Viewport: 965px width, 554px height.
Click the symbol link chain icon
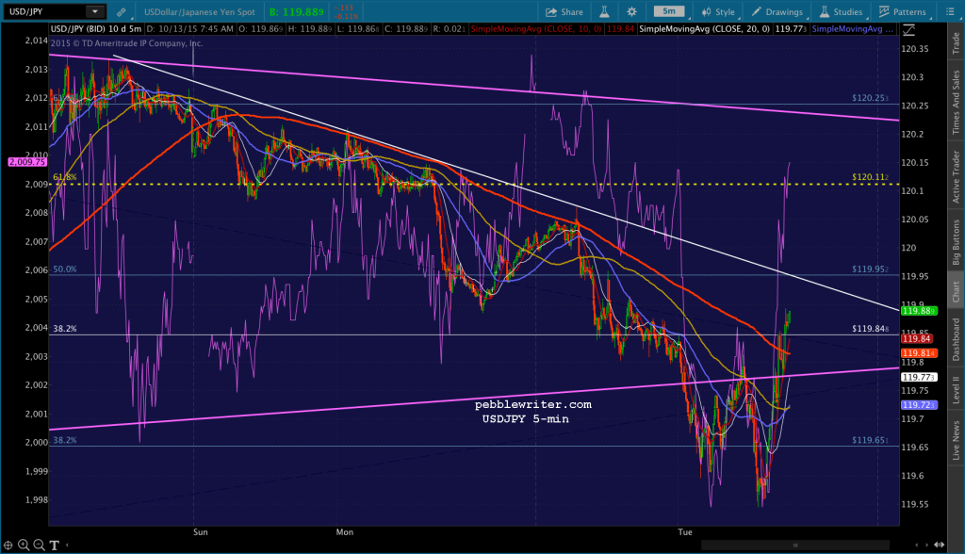click(x=122, y=11)
